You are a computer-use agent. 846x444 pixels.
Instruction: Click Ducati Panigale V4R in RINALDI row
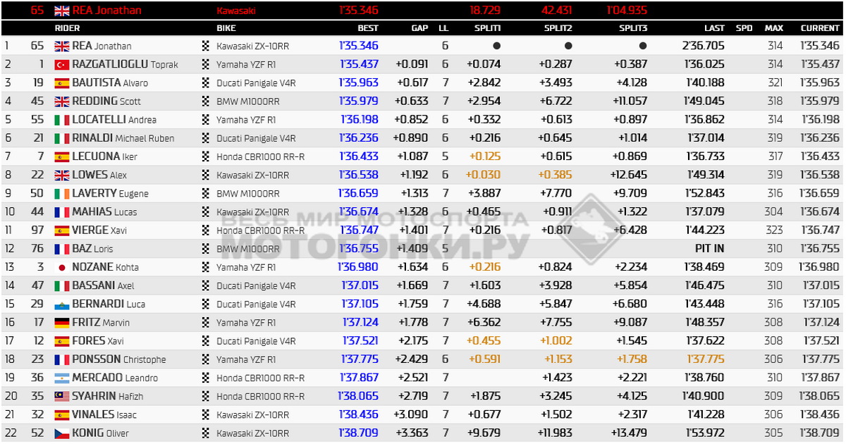255,138
